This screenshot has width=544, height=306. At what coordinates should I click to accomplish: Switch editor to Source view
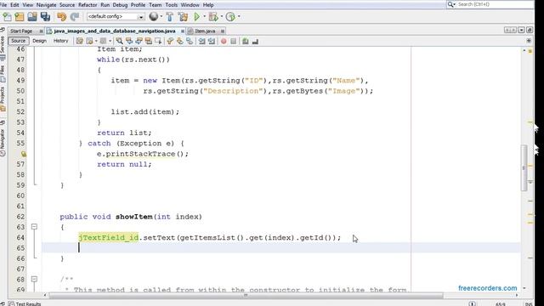click(18, 41)
